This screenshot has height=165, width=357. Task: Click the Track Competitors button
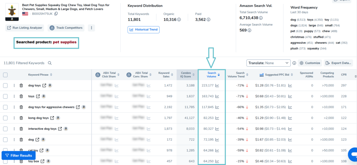coord(66,28)
